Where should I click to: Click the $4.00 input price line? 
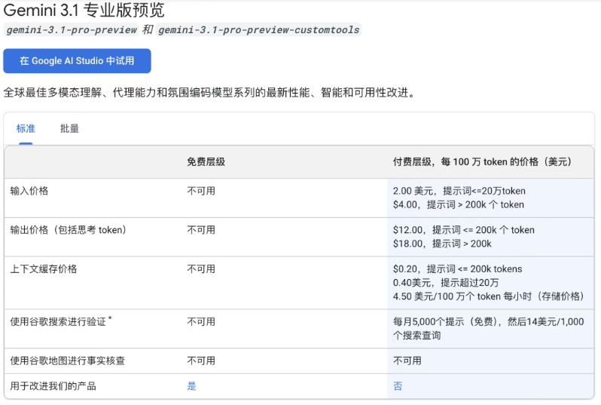coord(459,204)
